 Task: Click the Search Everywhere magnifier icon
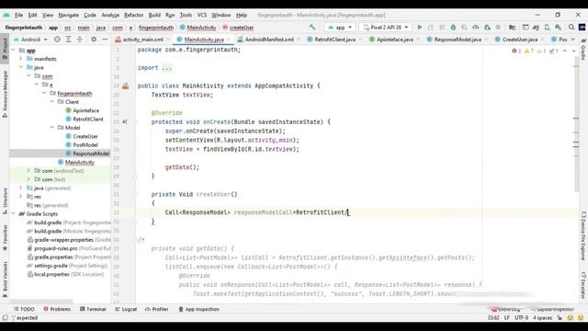tap(571, 28)
